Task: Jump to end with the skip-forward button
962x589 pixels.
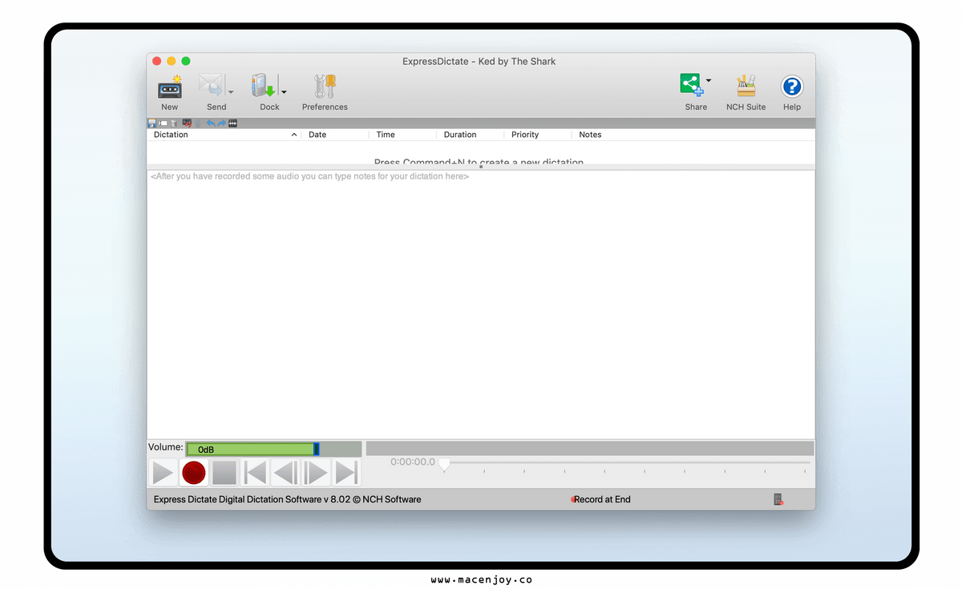Action: pyautogui.click(x=346, y=473)
